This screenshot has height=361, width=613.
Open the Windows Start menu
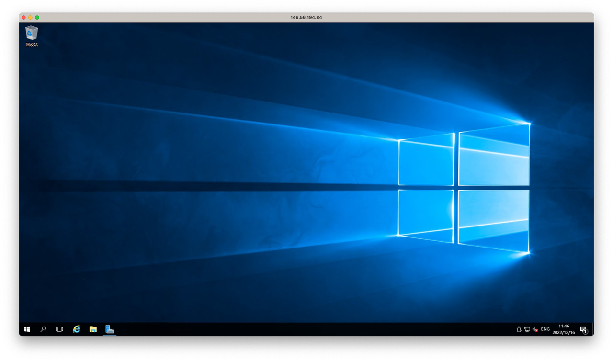pyautogui.click(x=27, y=329)
